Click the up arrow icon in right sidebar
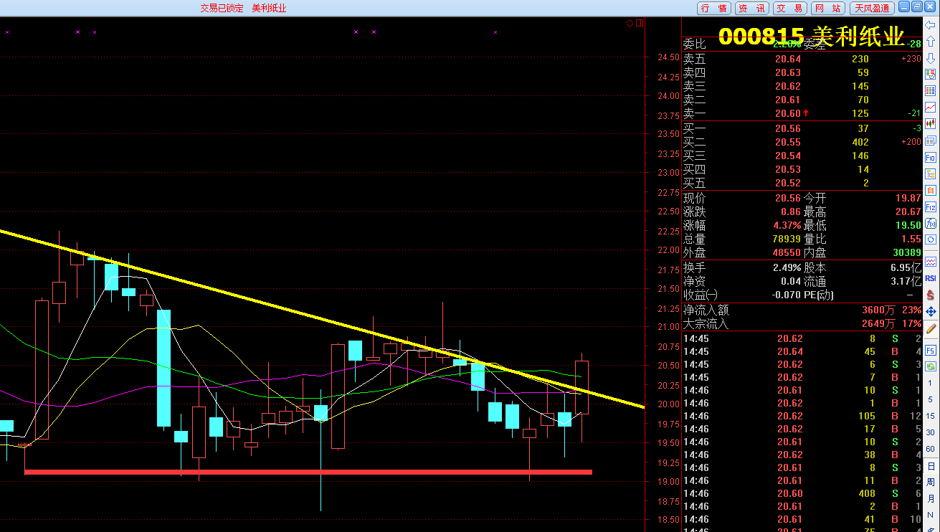The image size is (940, 532). pyautogui.click(x=931, y=42)
